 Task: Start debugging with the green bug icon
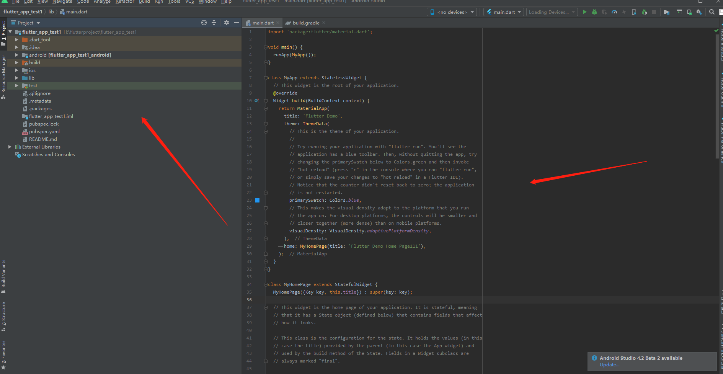click(594, 12)
